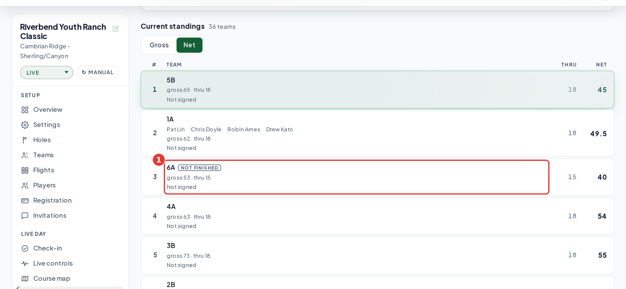
Task: Click the THRU column header
Action: [569, 65]
